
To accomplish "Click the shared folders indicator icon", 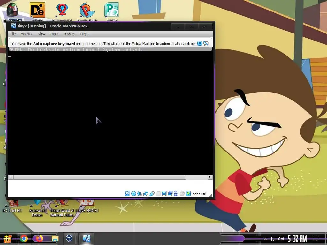I will (158, 194).
